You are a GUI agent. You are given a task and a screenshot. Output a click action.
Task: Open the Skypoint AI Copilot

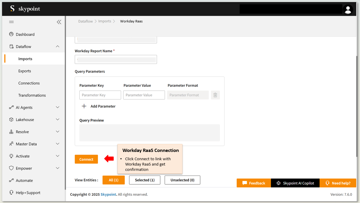coord(295,183)
